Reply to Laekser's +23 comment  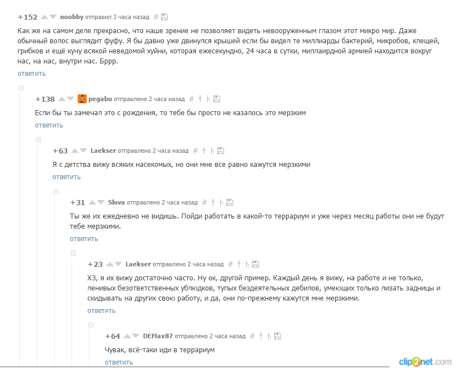[x=101, y=311]
